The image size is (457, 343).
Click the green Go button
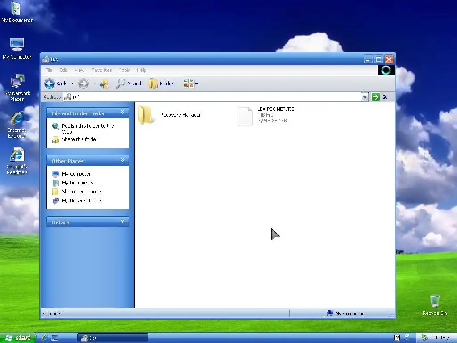379,97
